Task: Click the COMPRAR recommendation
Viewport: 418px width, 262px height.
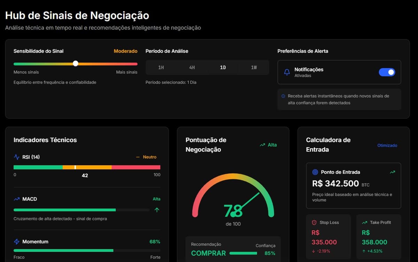Action: click(x=208, y=253)
